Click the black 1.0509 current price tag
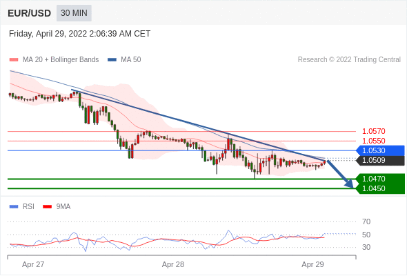Screen dimensions: 407x276 tap(380, 160)
